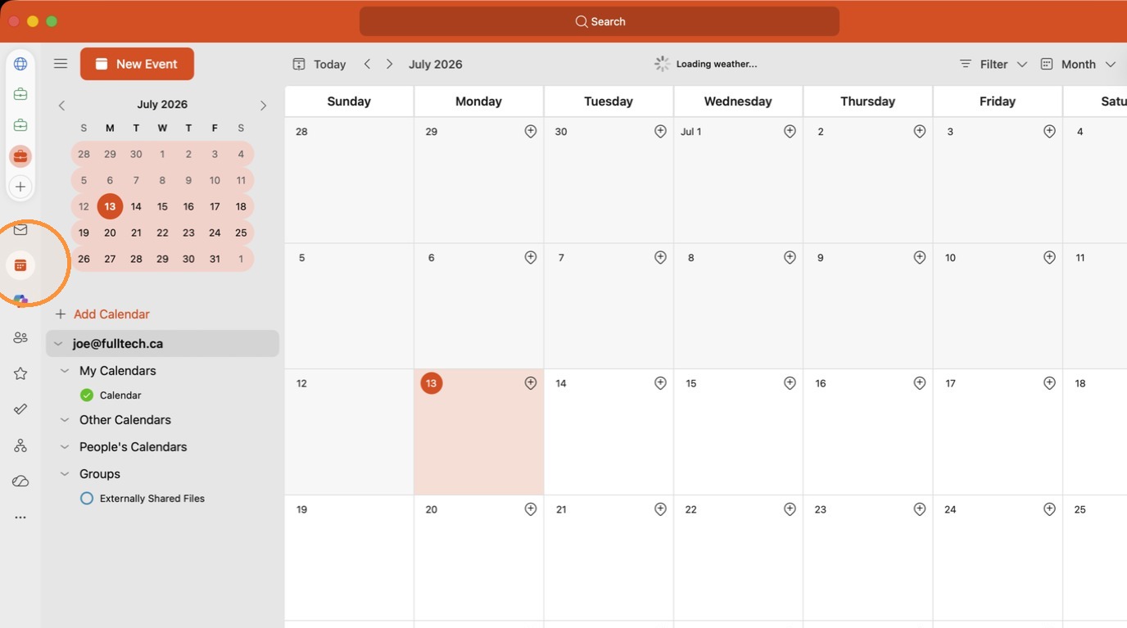Viewport: 1127px width, 628px height.
Task: Open the People contacts icon
Action: pos(20,337)
